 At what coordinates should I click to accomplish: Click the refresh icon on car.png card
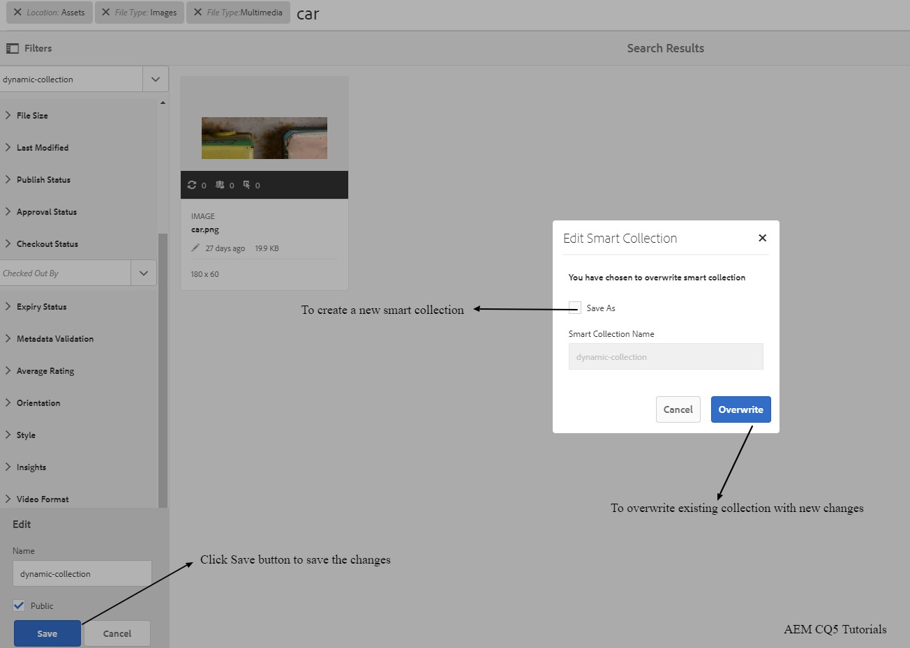(192, 185)
